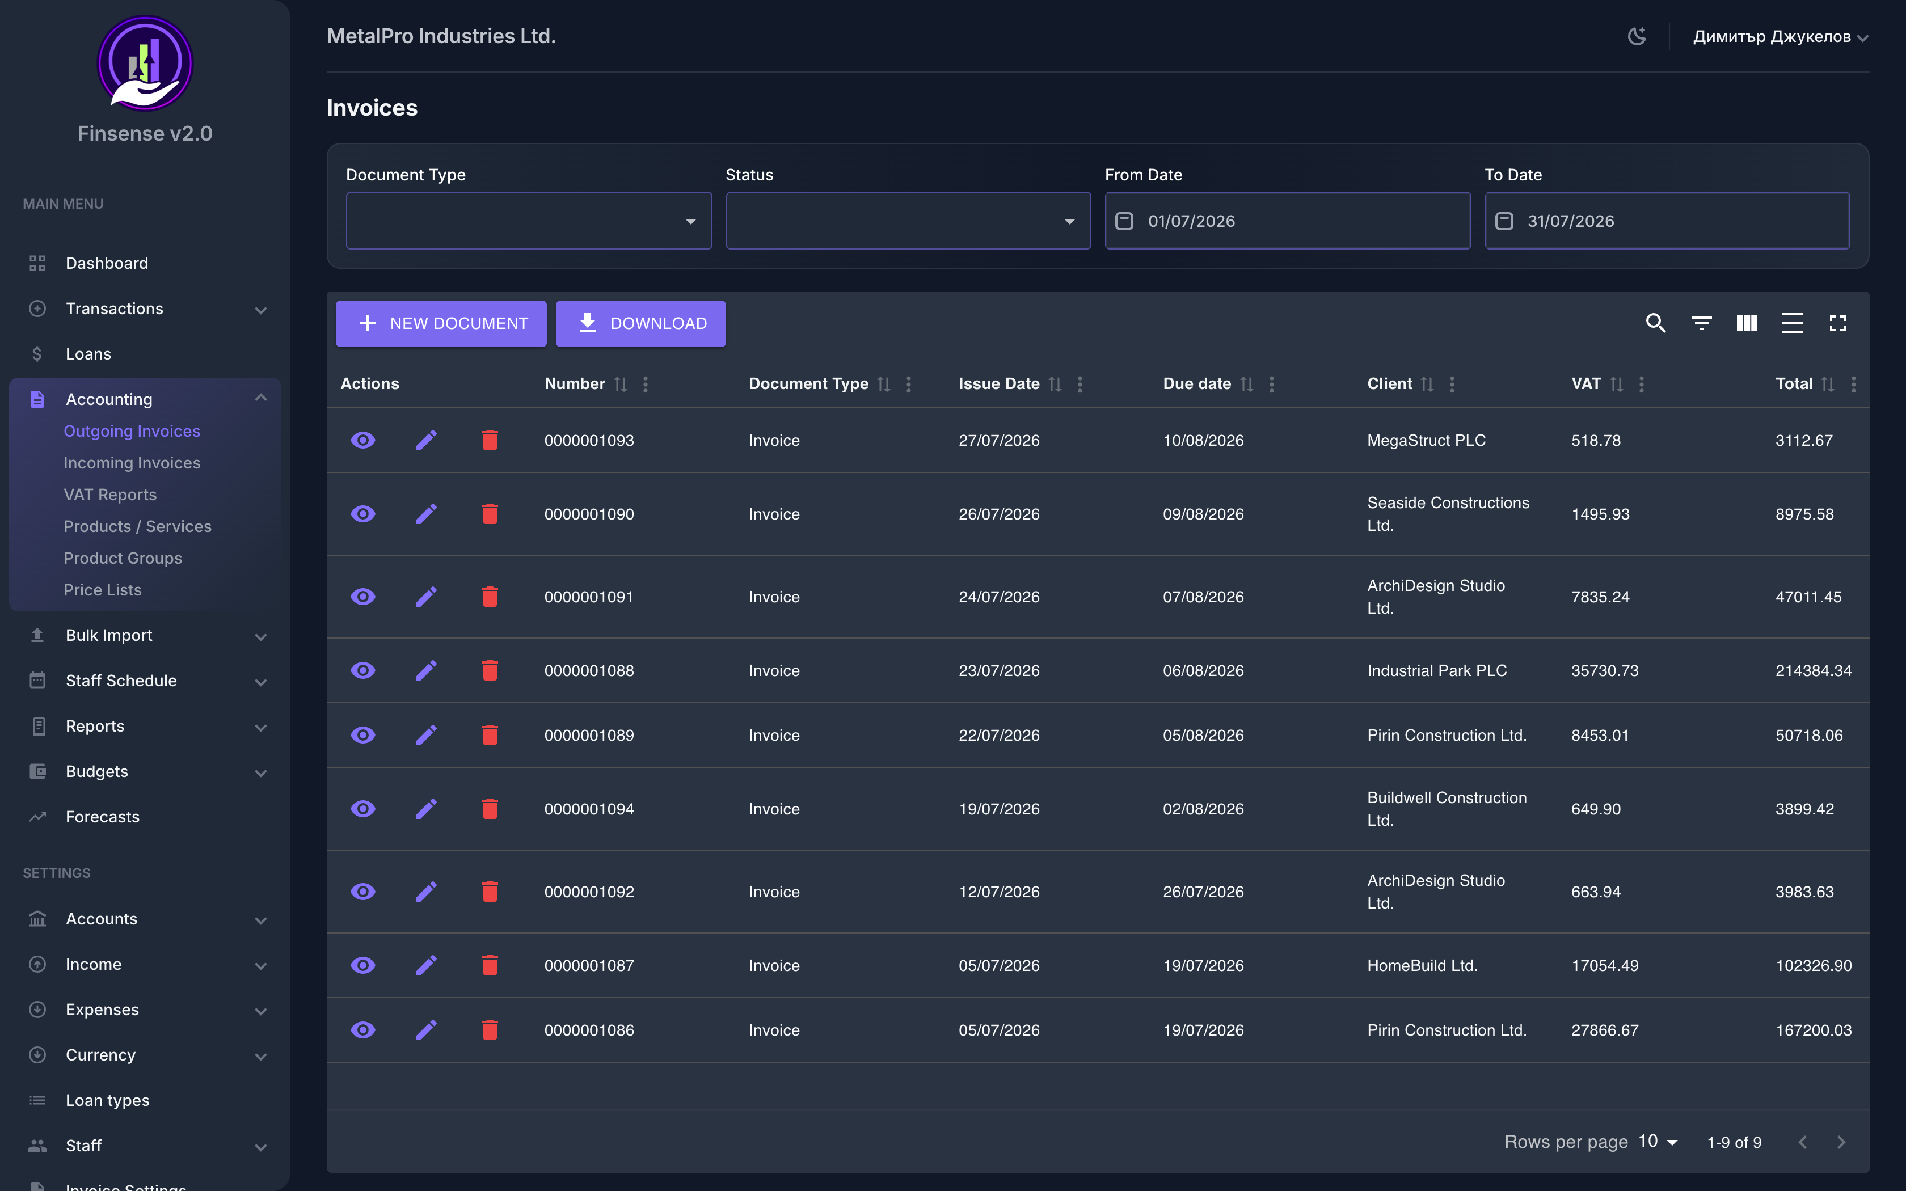Viewport: 1906px width, 1191px height.
Task: Click DOWNLOAD button
Action: pyautogui.click(x=640, y=324)
